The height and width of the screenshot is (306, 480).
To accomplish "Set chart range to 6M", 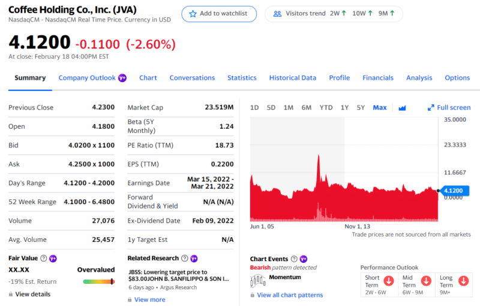I will 306,108.
